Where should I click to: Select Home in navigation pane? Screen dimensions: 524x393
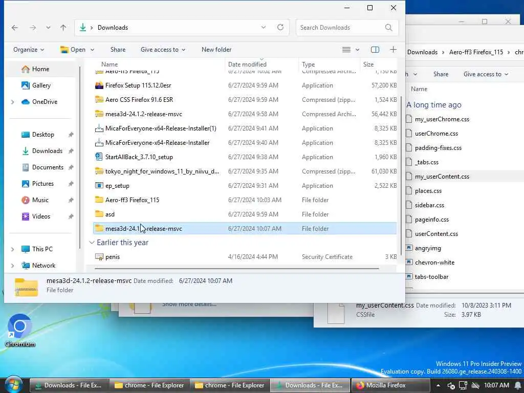[x=40, y=69]
